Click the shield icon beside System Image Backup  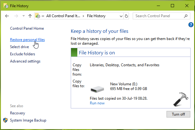tap(5, 120)
